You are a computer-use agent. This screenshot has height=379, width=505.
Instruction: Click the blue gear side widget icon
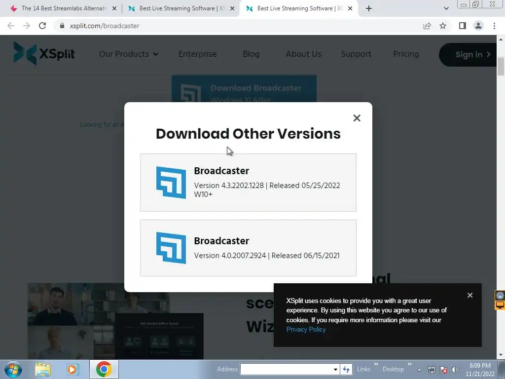500,295
